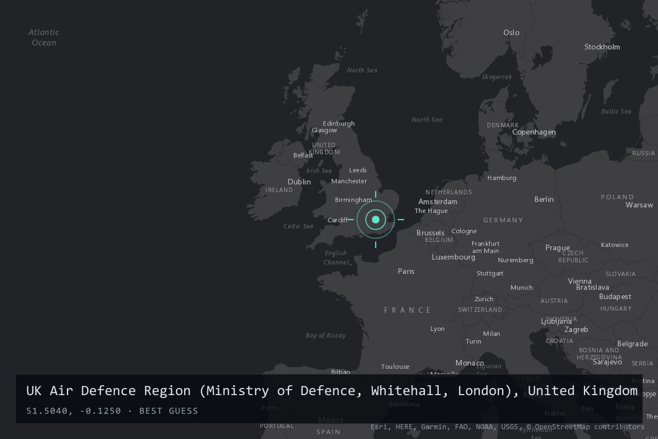
Task: Select the Baltic Sea label
Action: click(x=616, y=111)
